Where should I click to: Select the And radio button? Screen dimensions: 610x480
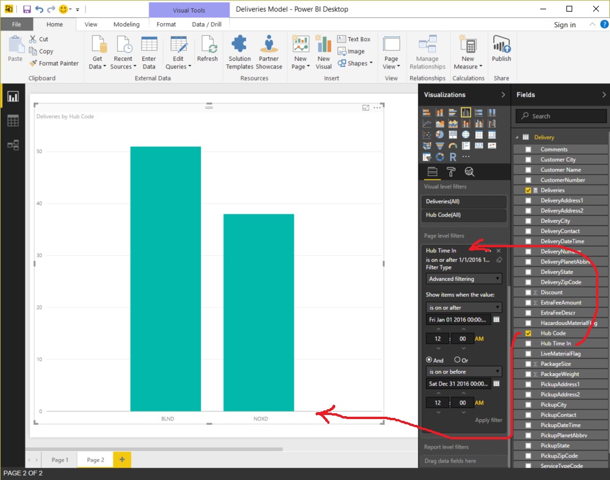click(429, 360)
